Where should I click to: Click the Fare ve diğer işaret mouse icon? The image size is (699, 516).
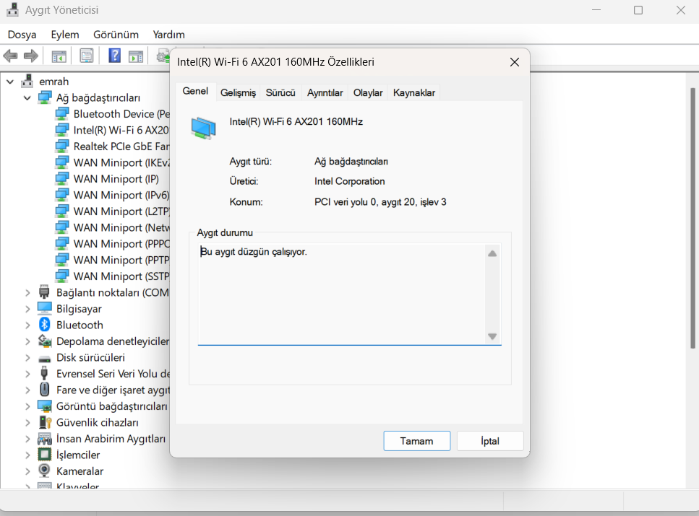[x=44, y=389]
